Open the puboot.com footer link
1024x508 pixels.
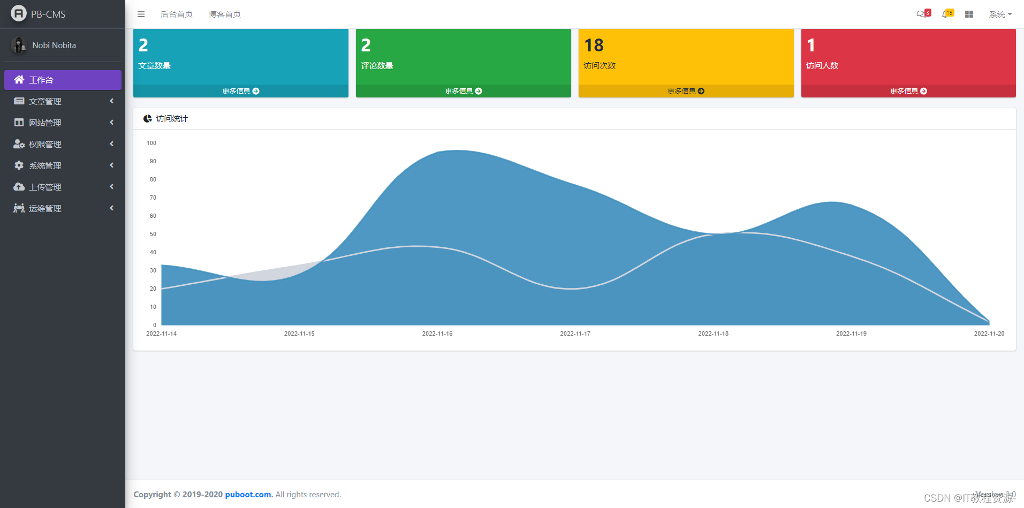tap(249, 495)
